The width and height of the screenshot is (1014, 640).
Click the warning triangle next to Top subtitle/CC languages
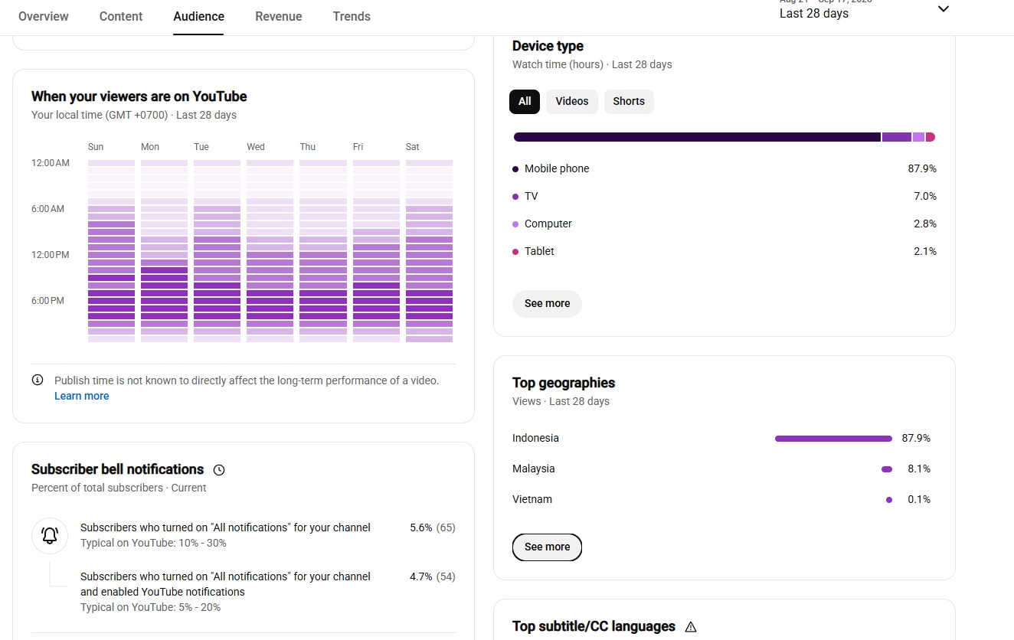691,627
